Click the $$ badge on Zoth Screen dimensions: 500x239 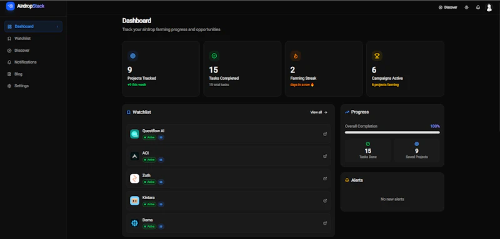161,182
